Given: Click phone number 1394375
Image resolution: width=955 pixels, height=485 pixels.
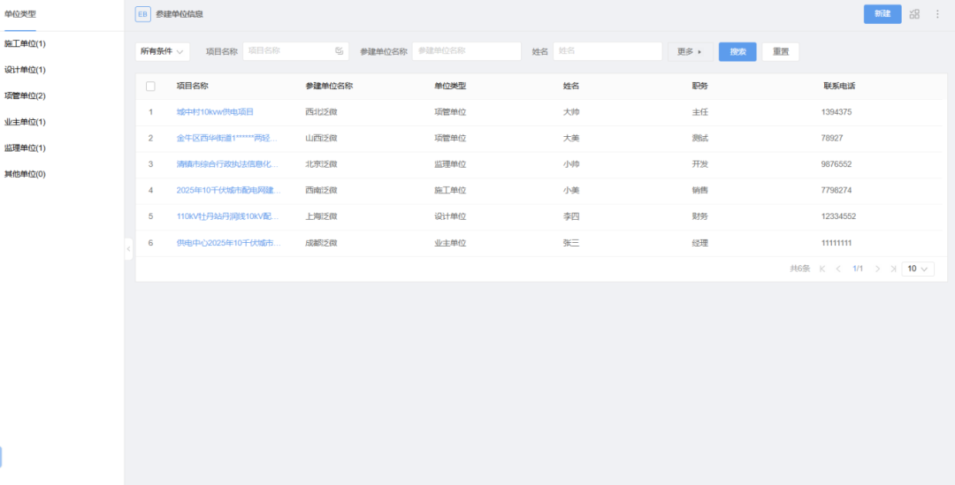Looking at the screenshot, I should (x=837, y=112).
